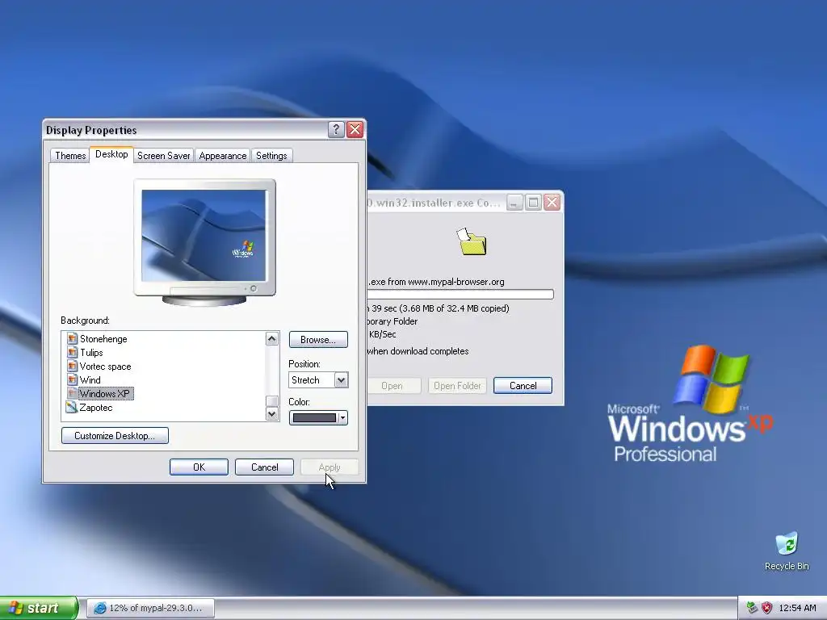
Task: Cancel the Display Properties dialog
Action: tap(264, 467)
